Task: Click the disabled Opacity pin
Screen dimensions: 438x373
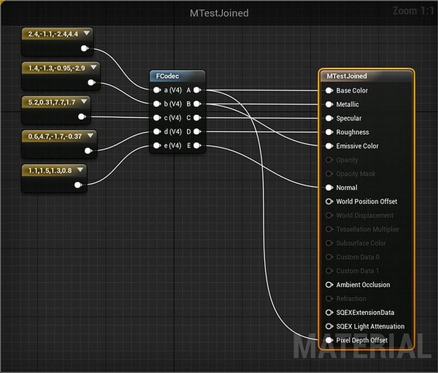Action: [x=329, y=160]
